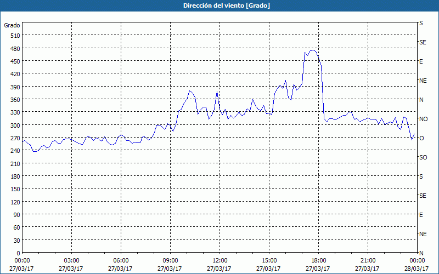This screenshot has height=274, width=439.
Task: Select the 'N' compass label level with 360
Action: pyautogui.click(x=421, y=100)
